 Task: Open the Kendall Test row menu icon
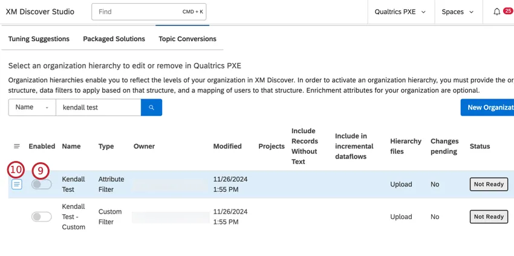(x=17, y=185)
